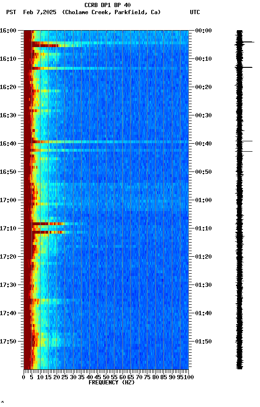Click the 45 Hz frequency axis label
Image resolution: width=260 pixels, height=407 pixels.
[98, 377]
